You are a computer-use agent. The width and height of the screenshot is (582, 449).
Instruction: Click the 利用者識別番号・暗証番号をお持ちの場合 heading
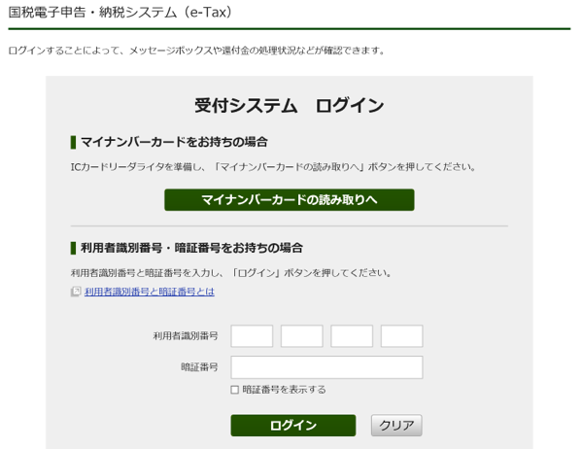pos(192,248)
